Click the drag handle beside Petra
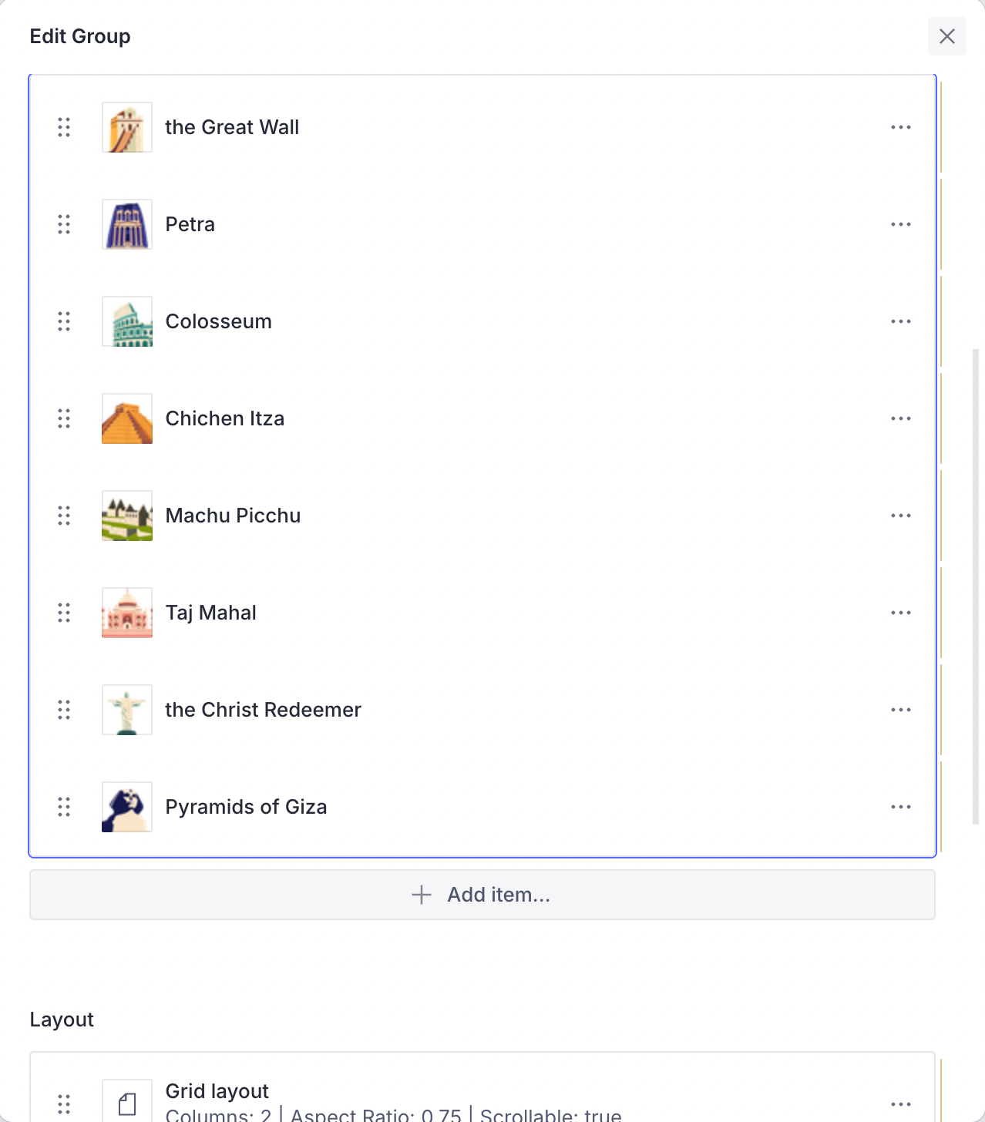The height and width of the screenshot is (1122, 985). [64, 224]
